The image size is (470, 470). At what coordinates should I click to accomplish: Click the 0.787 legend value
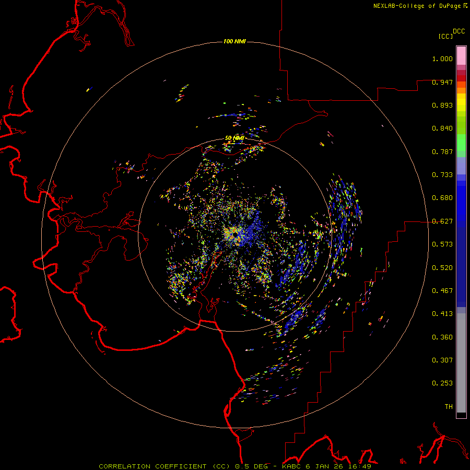pos(442,151)
